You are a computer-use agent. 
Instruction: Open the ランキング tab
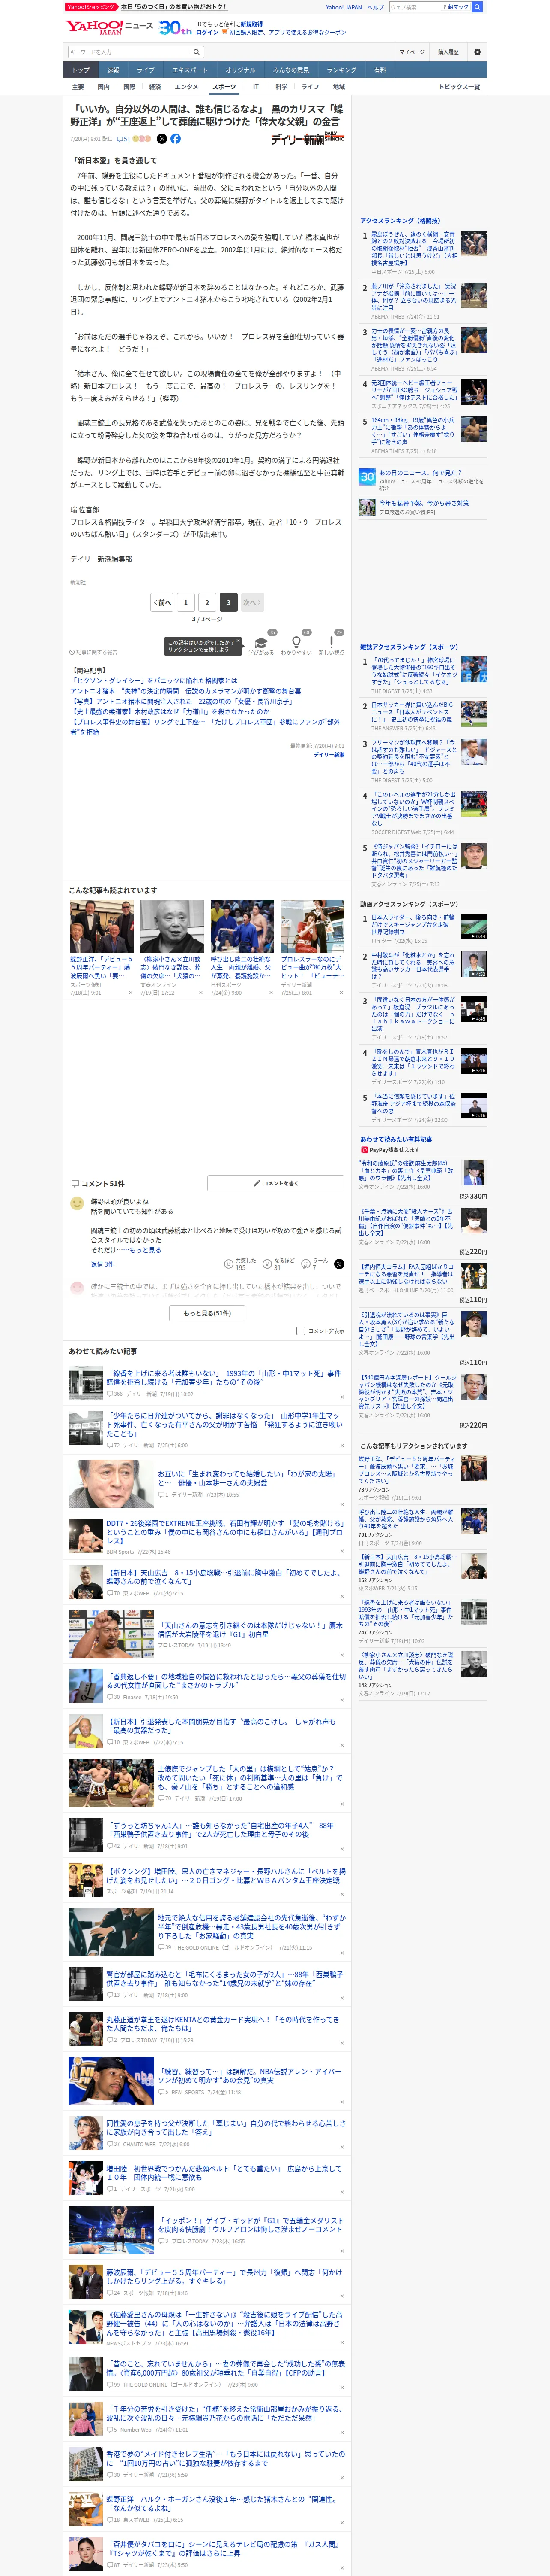(x=341, y=70)
